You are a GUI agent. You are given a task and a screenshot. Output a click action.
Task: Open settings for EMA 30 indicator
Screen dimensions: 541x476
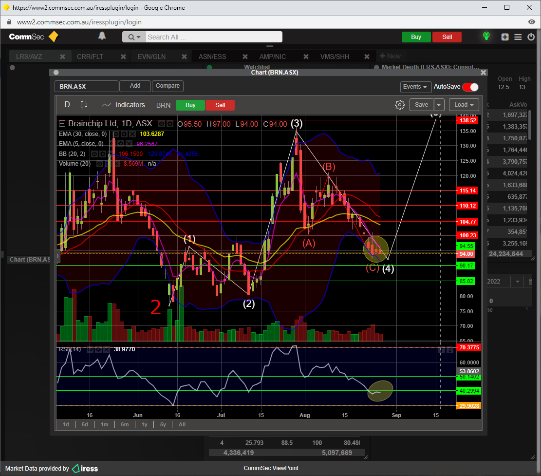point(125,134)
